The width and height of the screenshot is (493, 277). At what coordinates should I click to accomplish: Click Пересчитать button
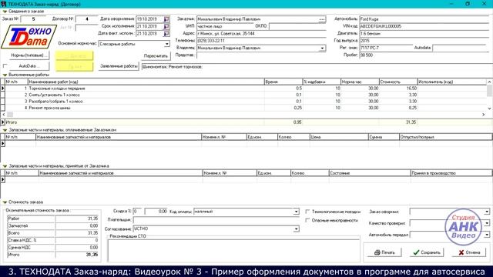156,55
